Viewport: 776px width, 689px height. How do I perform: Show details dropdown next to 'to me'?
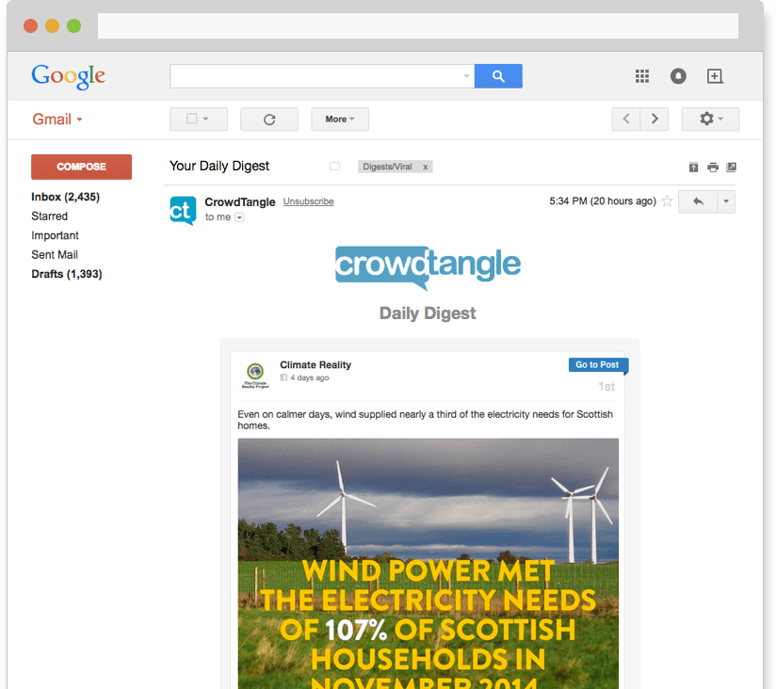pyautogui.click(x=239, y=217)
